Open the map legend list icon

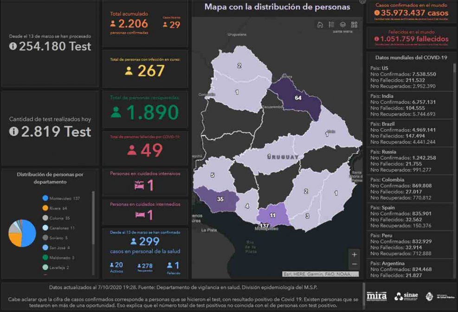click(x=331, y=25)
